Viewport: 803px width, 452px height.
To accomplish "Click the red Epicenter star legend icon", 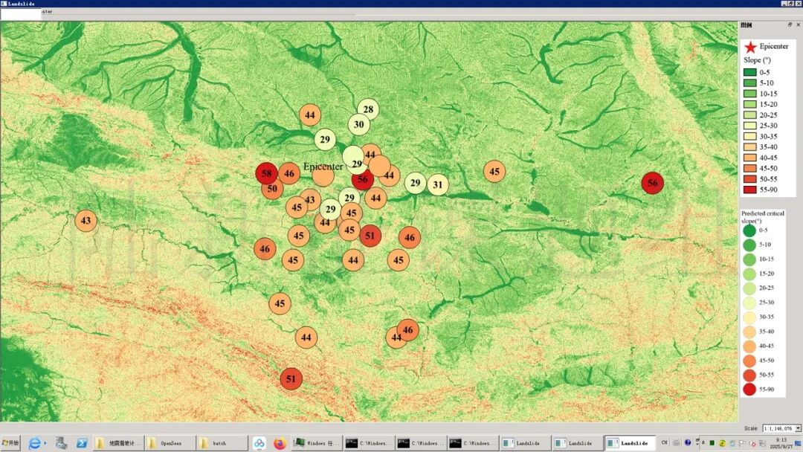I will pyautogui.click(x=750, y=48).
